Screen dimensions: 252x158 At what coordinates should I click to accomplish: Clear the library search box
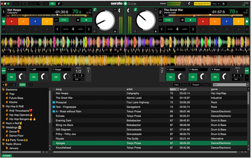click(x=247, y=85)
